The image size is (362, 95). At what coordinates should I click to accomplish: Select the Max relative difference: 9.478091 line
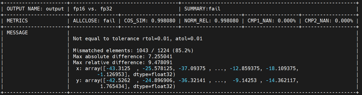(126, 62)
